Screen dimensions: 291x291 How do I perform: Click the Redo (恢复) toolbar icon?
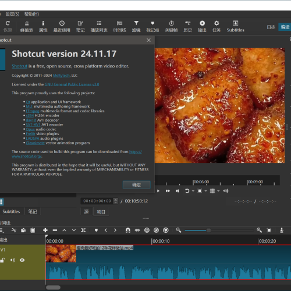8,26
